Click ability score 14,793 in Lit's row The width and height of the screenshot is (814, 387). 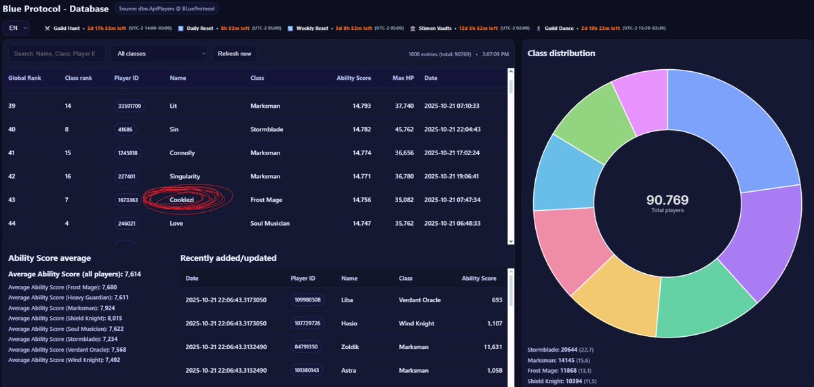(362, 106)
